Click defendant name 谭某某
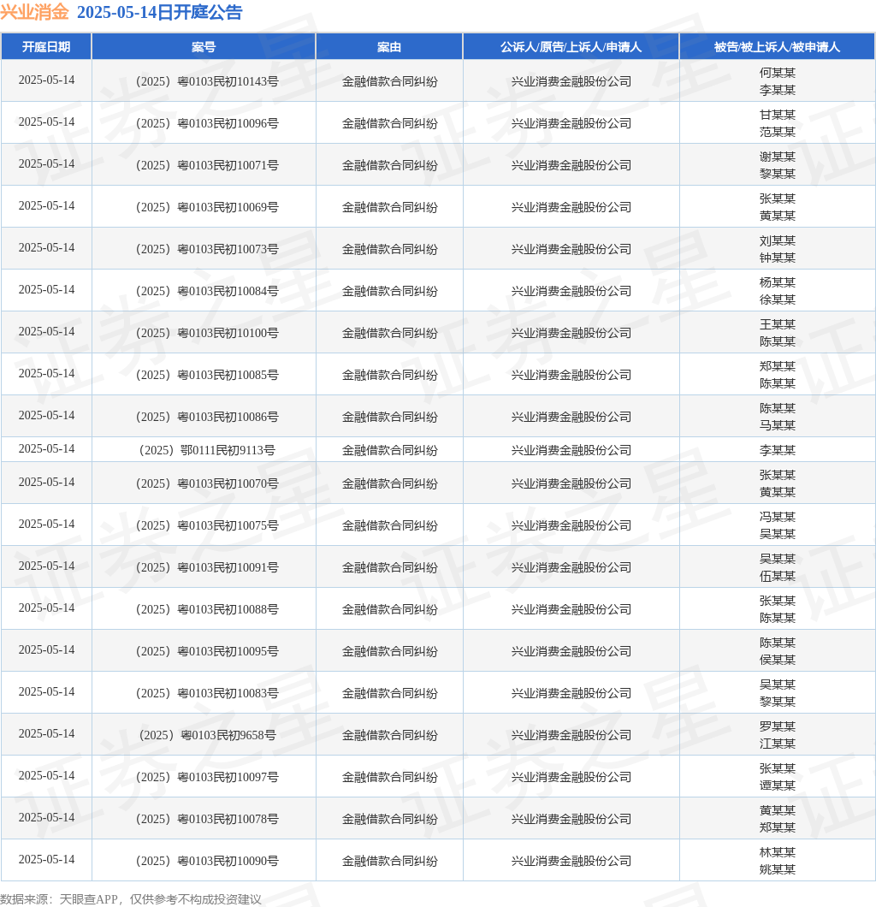 point(777,786)
